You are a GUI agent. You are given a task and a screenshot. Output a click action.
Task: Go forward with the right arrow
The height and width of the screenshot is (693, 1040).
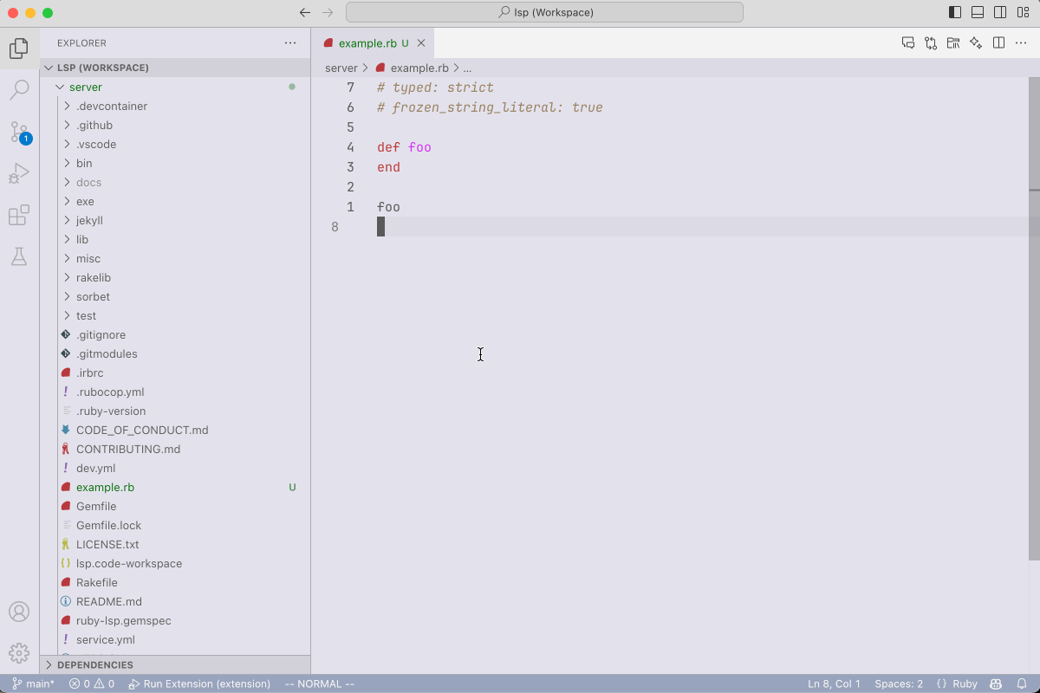click(x=328, y=12)
